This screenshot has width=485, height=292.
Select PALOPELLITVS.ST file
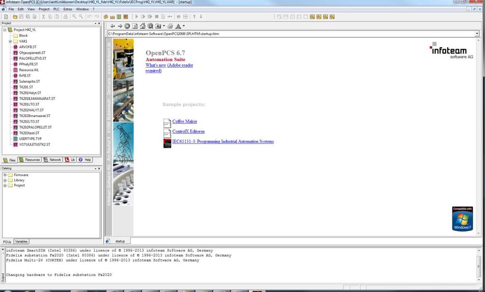(33, 58)
